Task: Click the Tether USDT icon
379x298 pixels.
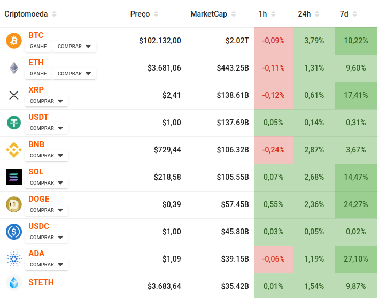Action: [14, 123]
